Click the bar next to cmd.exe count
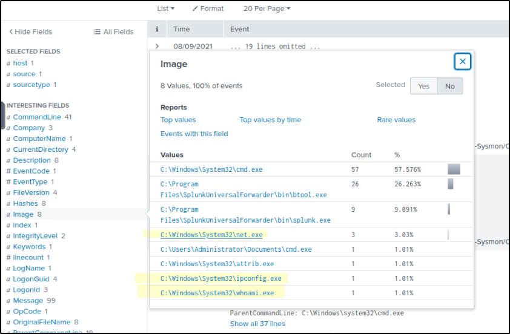510x334 pixels. [454, 169]
